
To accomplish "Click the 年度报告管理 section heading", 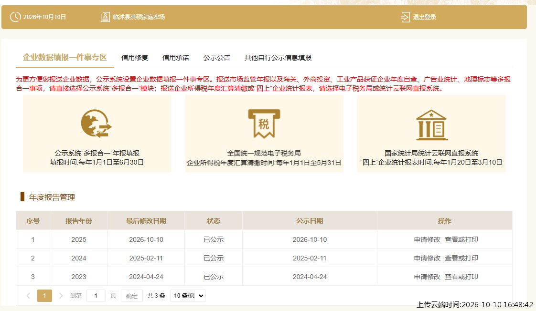I will [x=52, y=197].
